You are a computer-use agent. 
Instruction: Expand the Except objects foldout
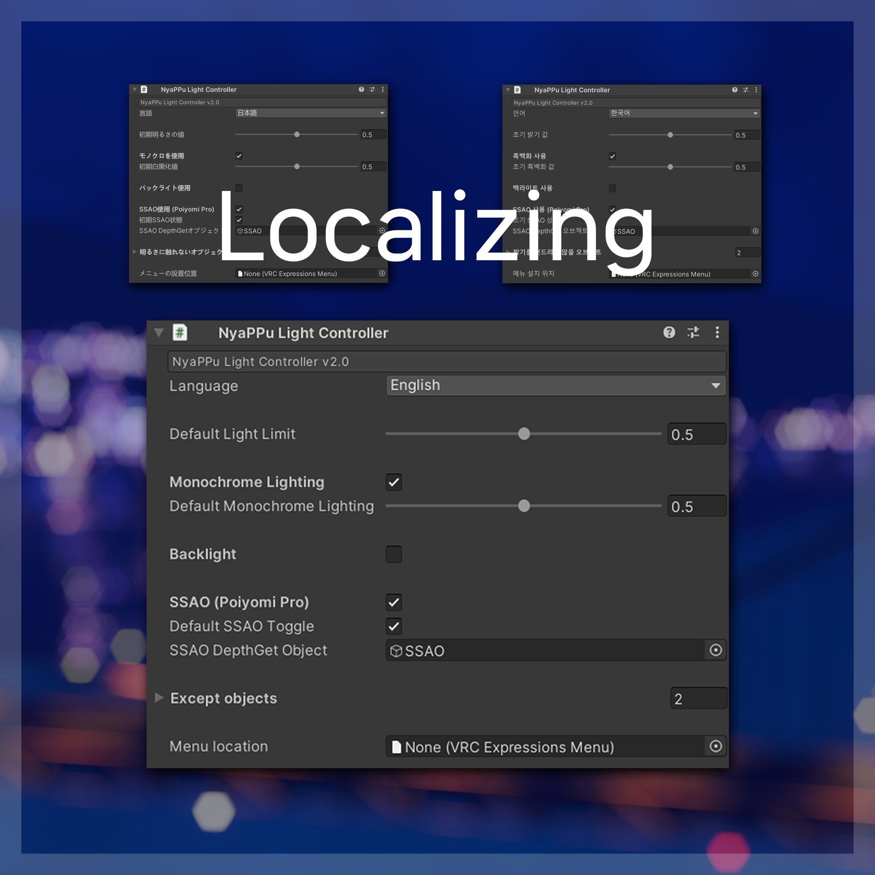[x=159, y=698]
